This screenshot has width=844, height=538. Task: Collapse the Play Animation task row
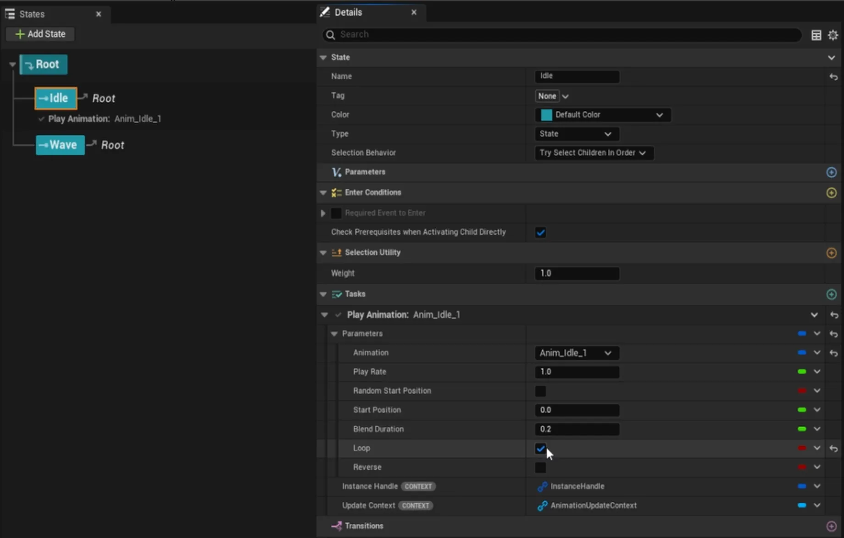coord(324,315)
